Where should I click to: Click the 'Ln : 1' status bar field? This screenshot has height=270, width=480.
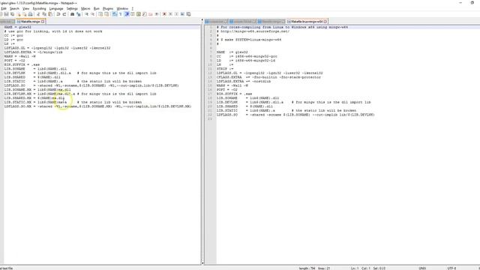355,268
